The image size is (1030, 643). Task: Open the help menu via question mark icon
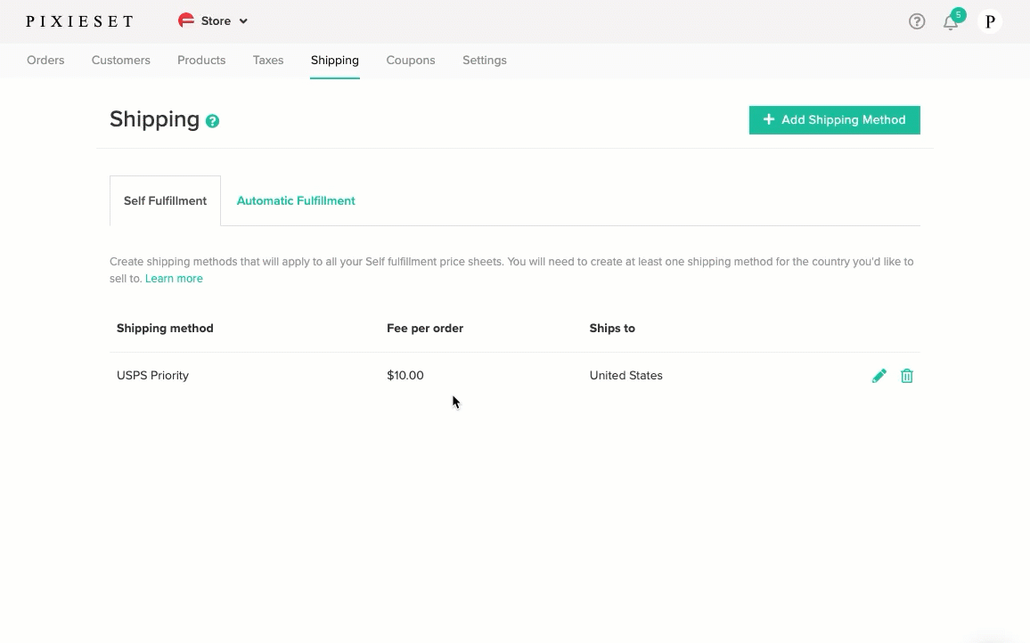[x=917, y=21]
